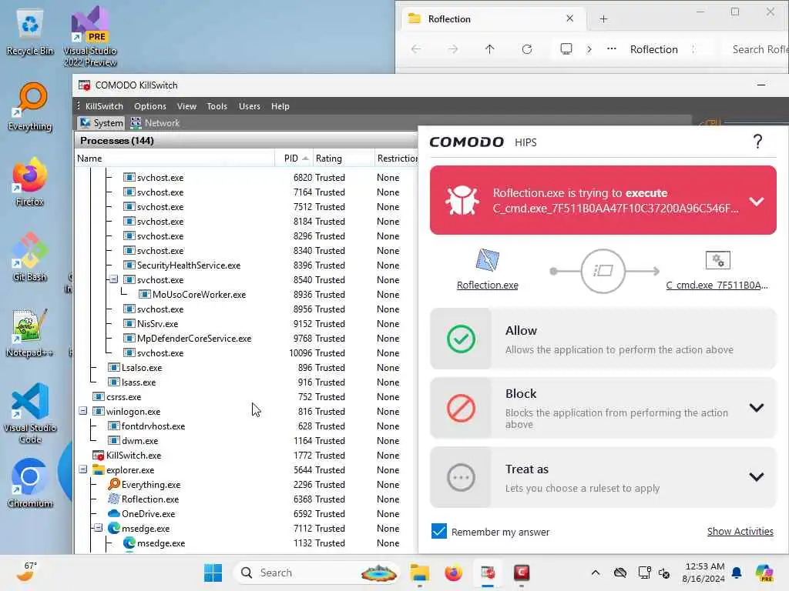Select the MpDefenderCoreService.exe process row

[246, 339]
